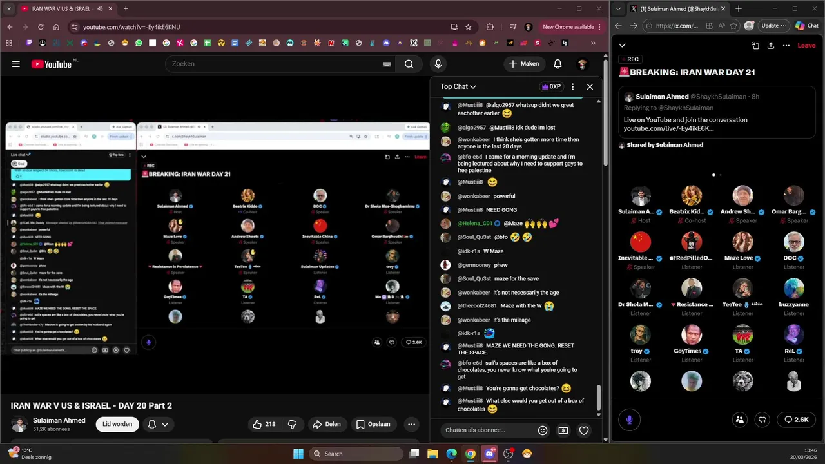Open the X Space more options ellipsis
Image resolution: width=825 pixels, height=464 pixels.
(x=786, y=46)
